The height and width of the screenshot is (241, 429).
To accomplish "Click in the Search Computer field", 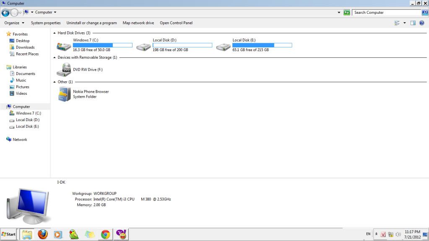I will pyautogui.click(x=387, y=13).
